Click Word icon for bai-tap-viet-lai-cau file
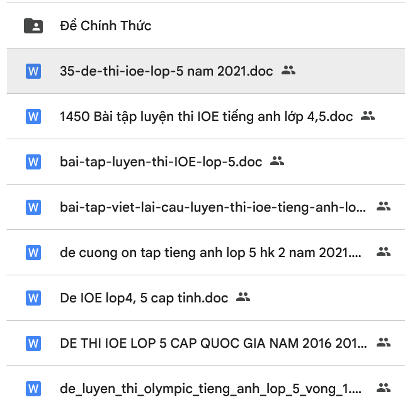This screenshot has width=405, height=407. pos(33,207)
